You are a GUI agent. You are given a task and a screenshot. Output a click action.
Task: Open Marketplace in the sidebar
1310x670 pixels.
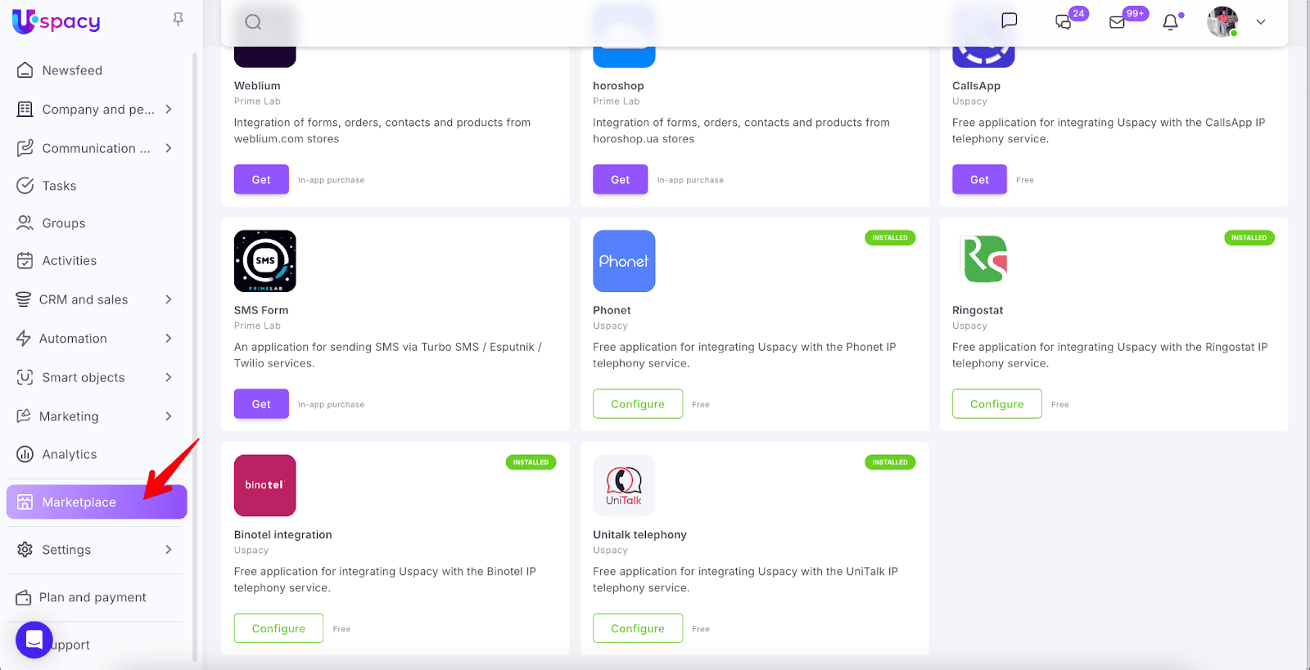coord(79,502)
